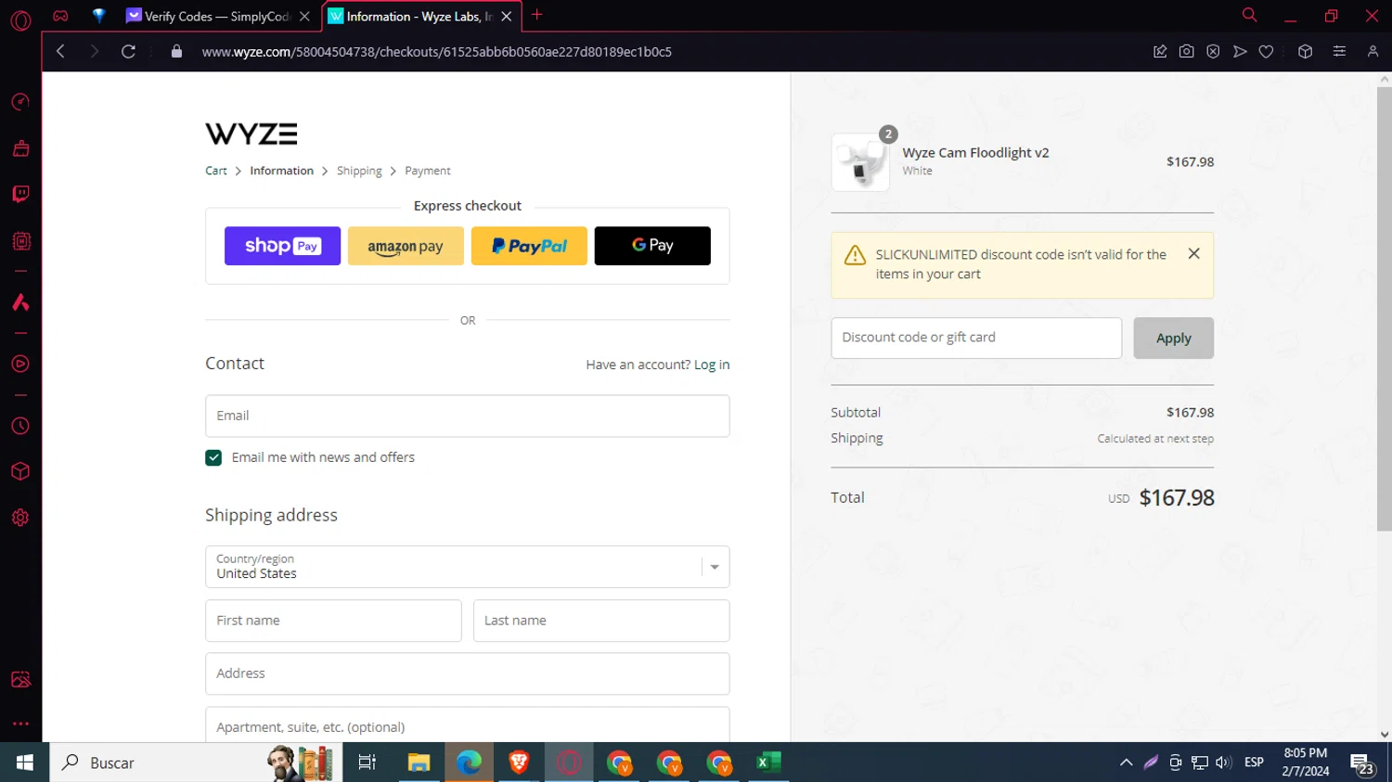Open Windows Start menu
This screenshot has height=782, width=1392.
pos(24,763)
